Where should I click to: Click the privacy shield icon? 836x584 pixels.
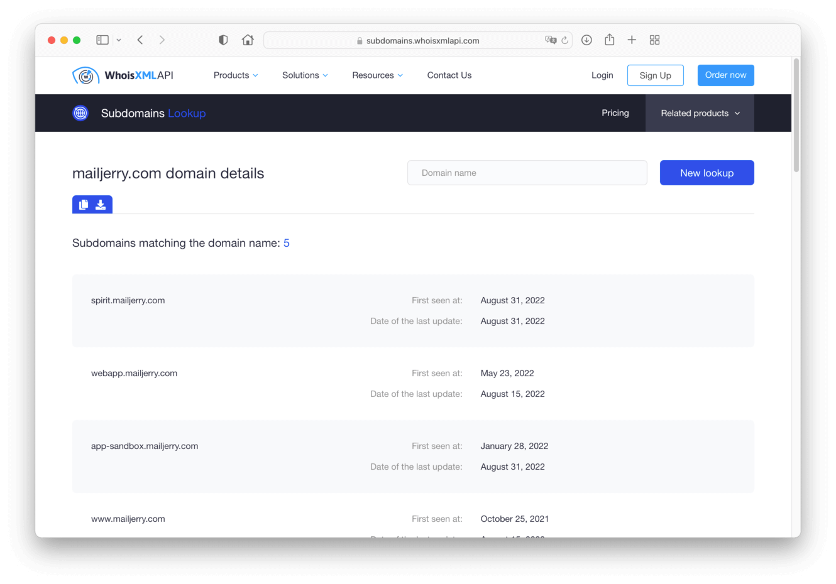223,40
